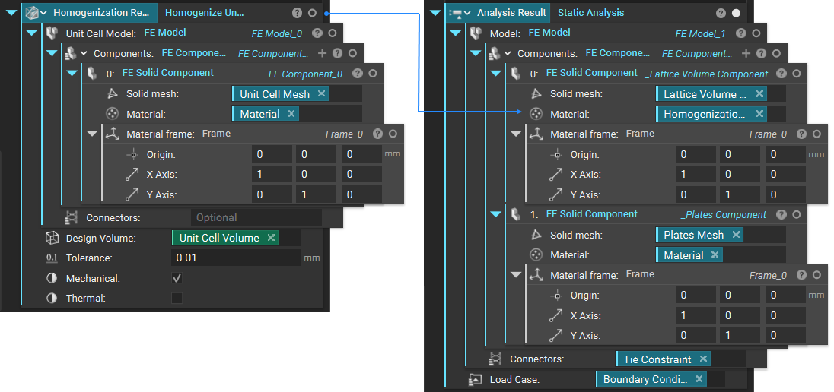Uncheck the Mechanical checkbox
This screenshot has height=392, width=834.
tap(177, 278)
